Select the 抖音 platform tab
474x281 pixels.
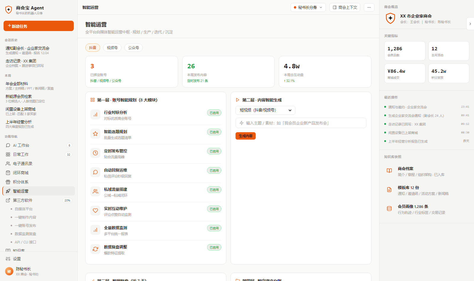[93, 48]
